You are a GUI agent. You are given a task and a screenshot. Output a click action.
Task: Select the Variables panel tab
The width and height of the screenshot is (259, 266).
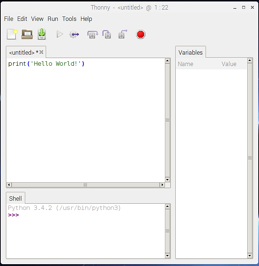[191, 52]
